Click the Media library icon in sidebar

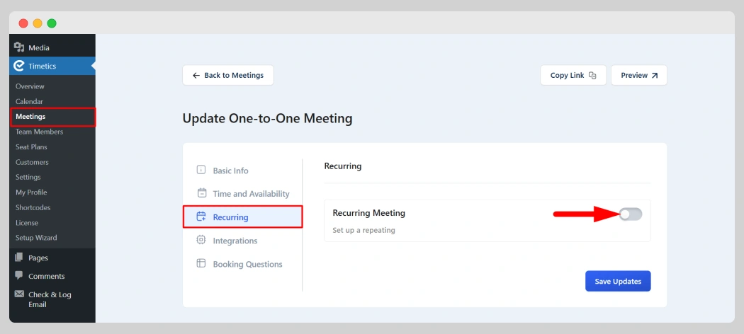tap(19, 47)
